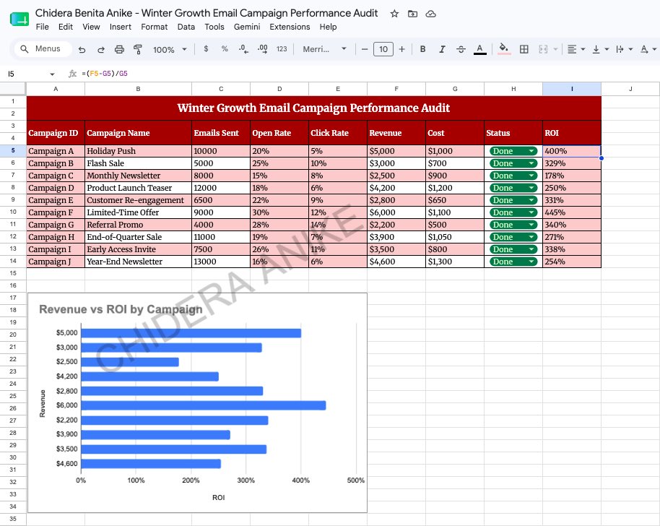Select the 13000 emails sent cell

(x=220, y=262)
